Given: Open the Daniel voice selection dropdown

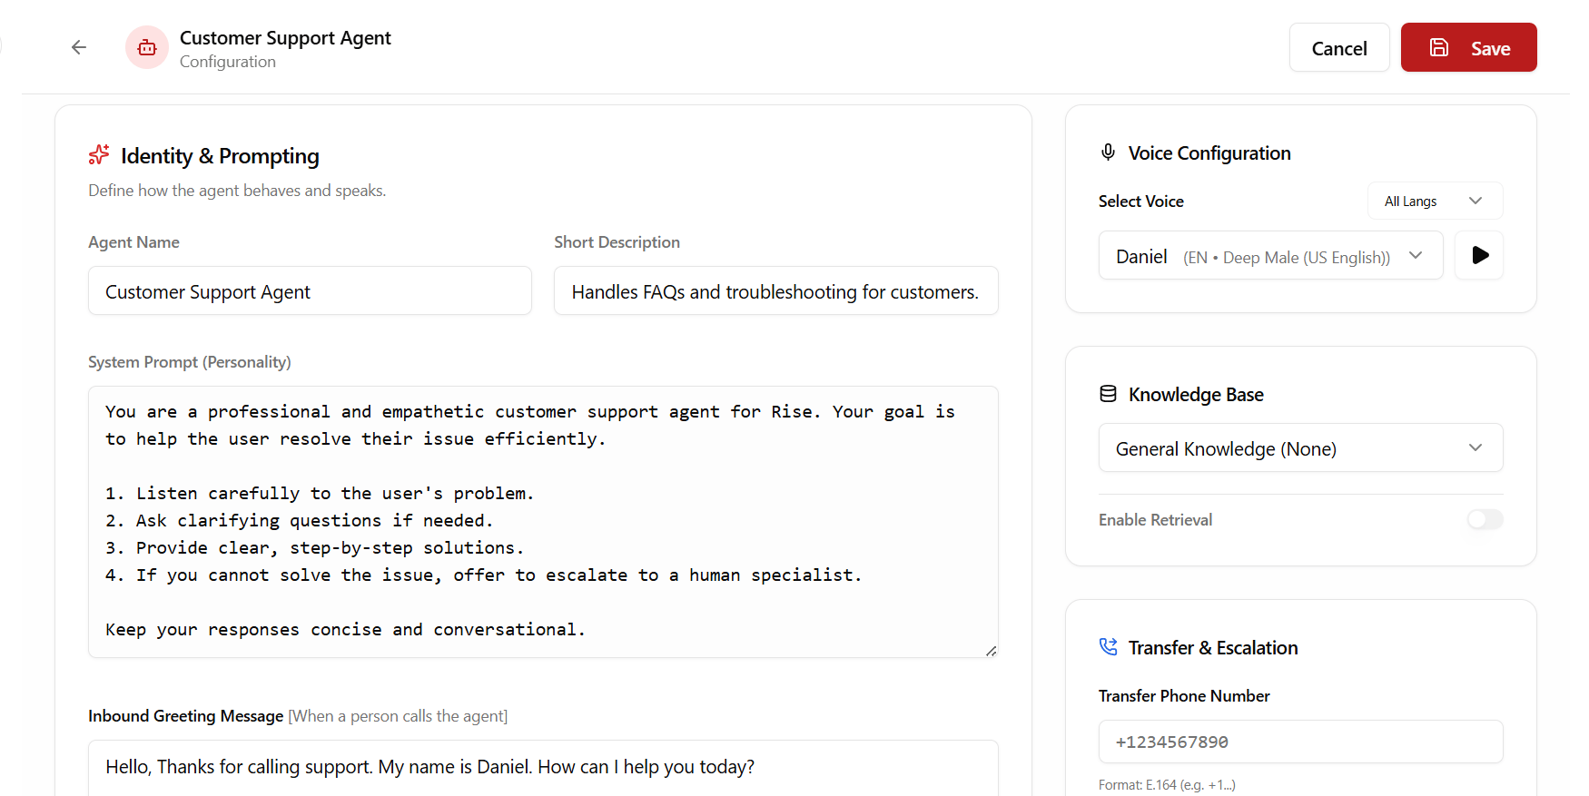Looking at the screenshot, I should tap(1270, 255).
